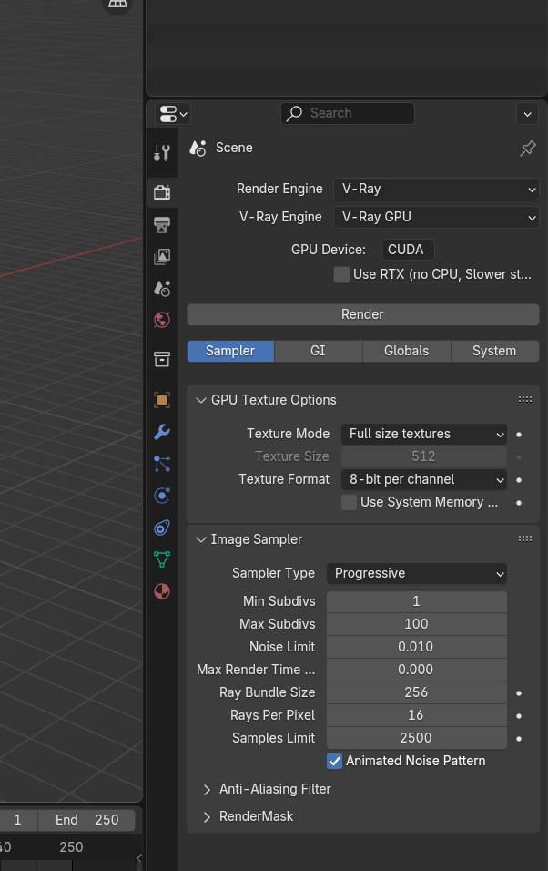Enable Use System Memory checkbox

(x=349, y=502)
